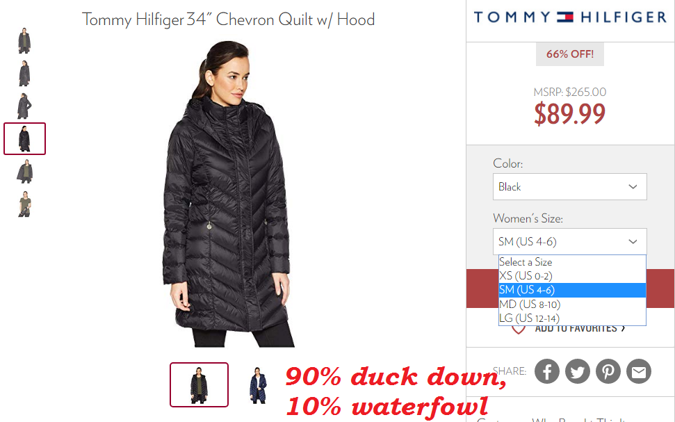Choose LG (US 12-14) size option
This screenshot has width=675, height=422.
coord(572,318)
